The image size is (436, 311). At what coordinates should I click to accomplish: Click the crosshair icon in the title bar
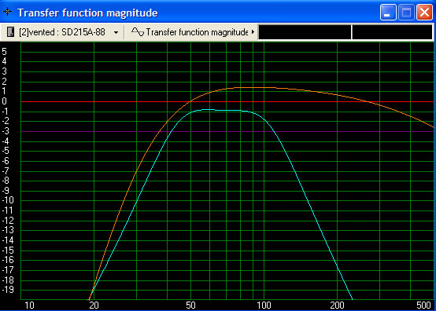tap(8, 12)
